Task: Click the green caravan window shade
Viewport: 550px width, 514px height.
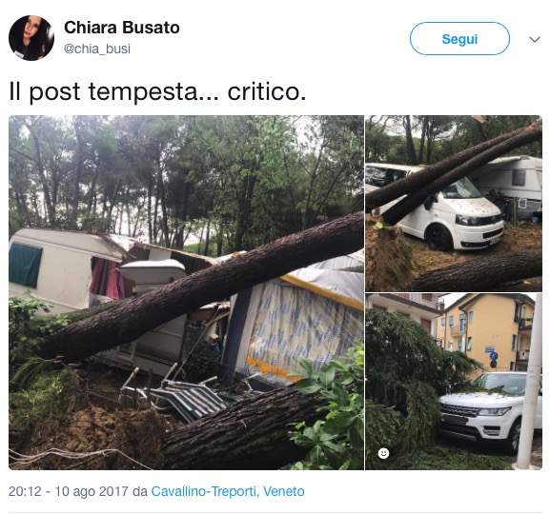Action: 25,265
